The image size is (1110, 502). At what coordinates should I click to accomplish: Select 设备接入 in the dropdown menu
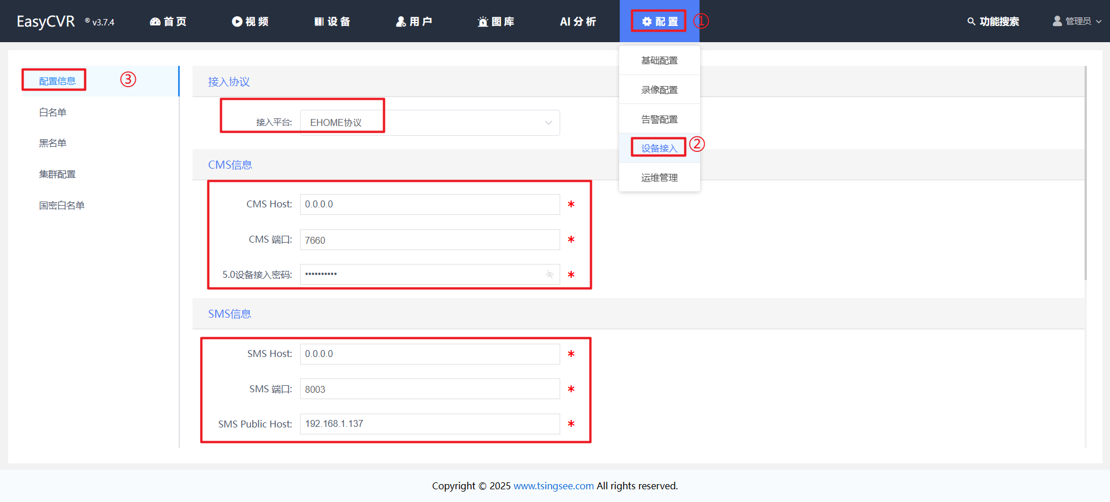click(x=659, y=148)
